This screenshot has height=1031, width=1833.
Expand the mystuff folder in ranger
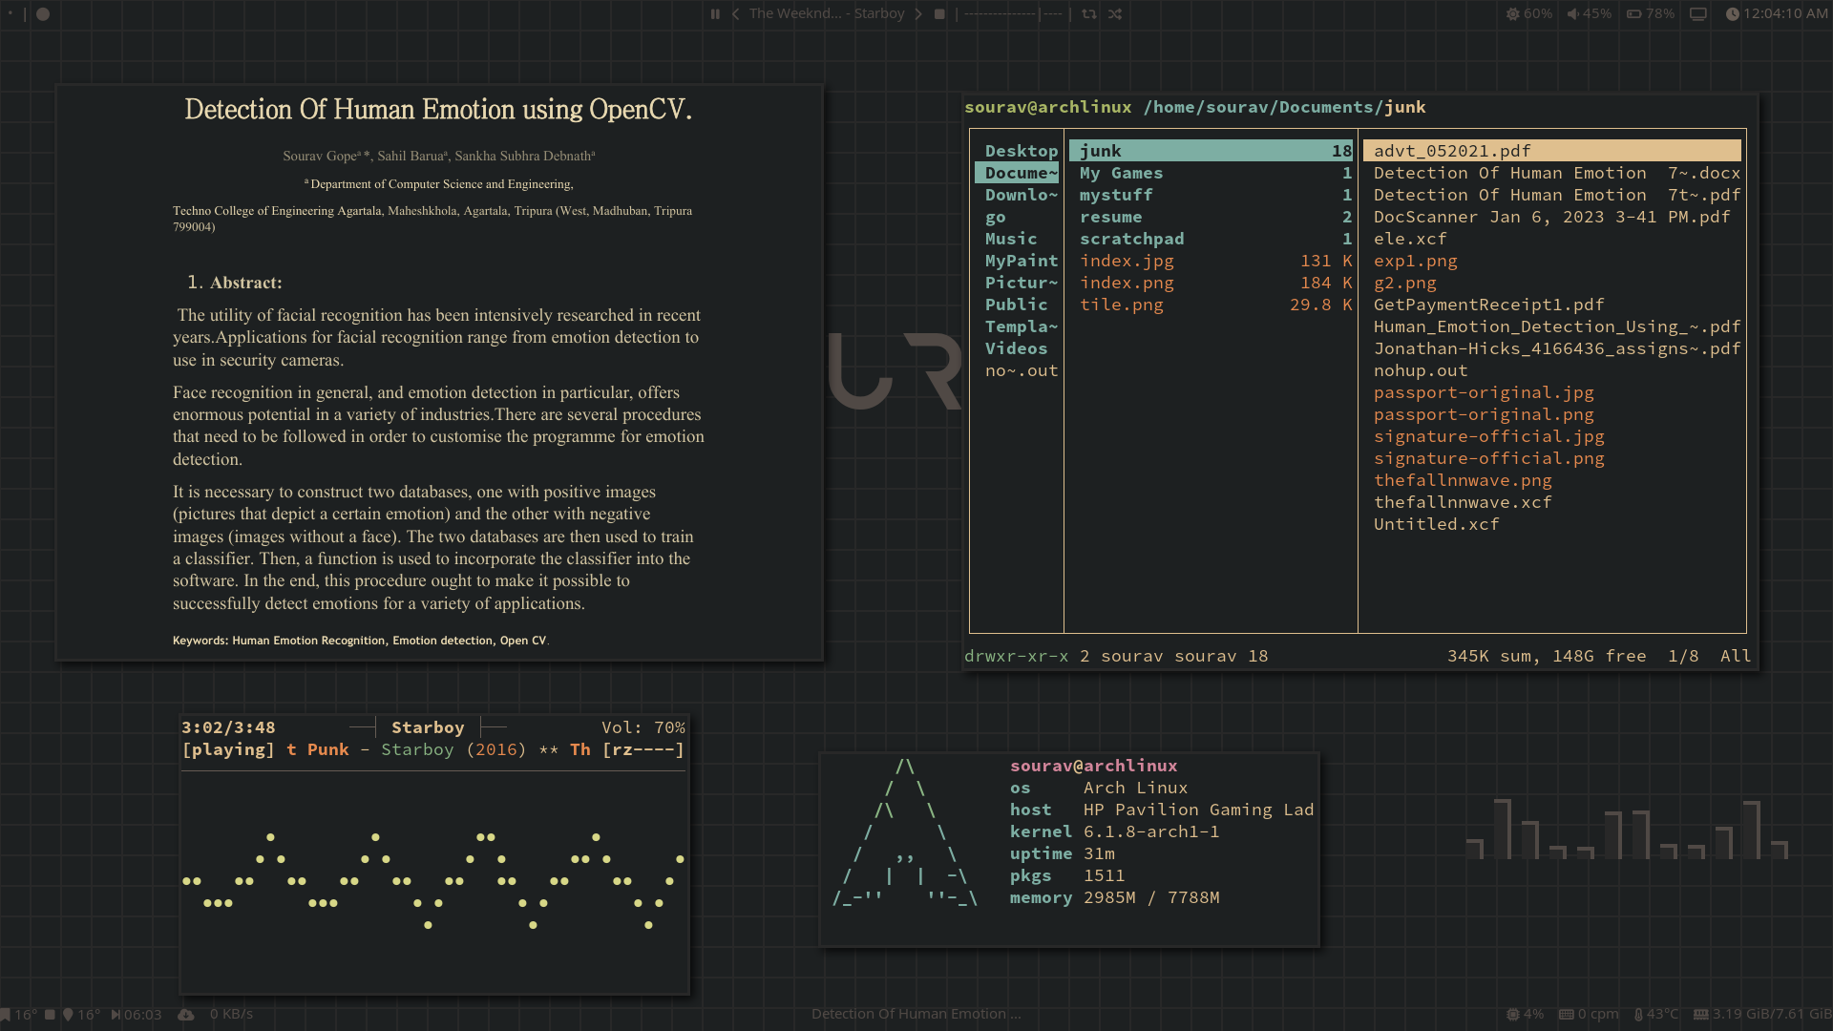1116,195
